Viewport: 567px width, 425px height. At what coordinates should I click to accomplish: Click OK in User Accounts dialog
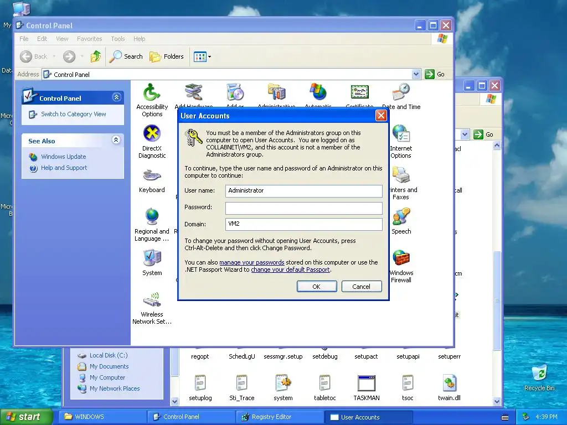(316, 287)
